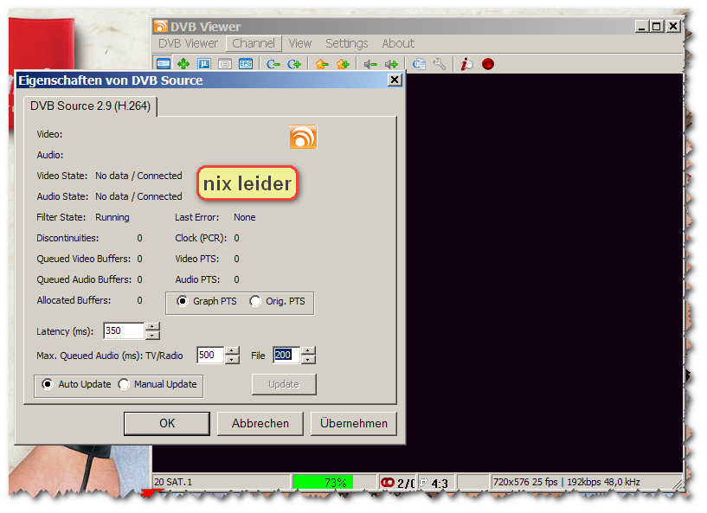The height and width of the screenshot is (513, 707).
Task: Select the Graph PTS radio button
Action: pyautogui.click(x=183, y=301)
